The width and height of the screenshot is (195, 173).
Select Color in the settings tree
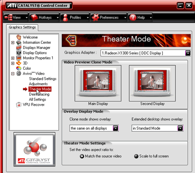(27, 68)
